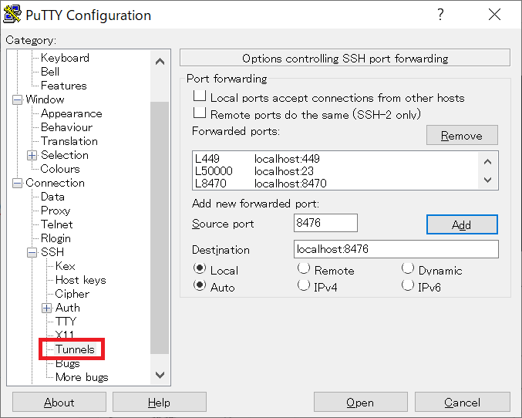
Task: Open the Colours category
Action: click(60, 169)
